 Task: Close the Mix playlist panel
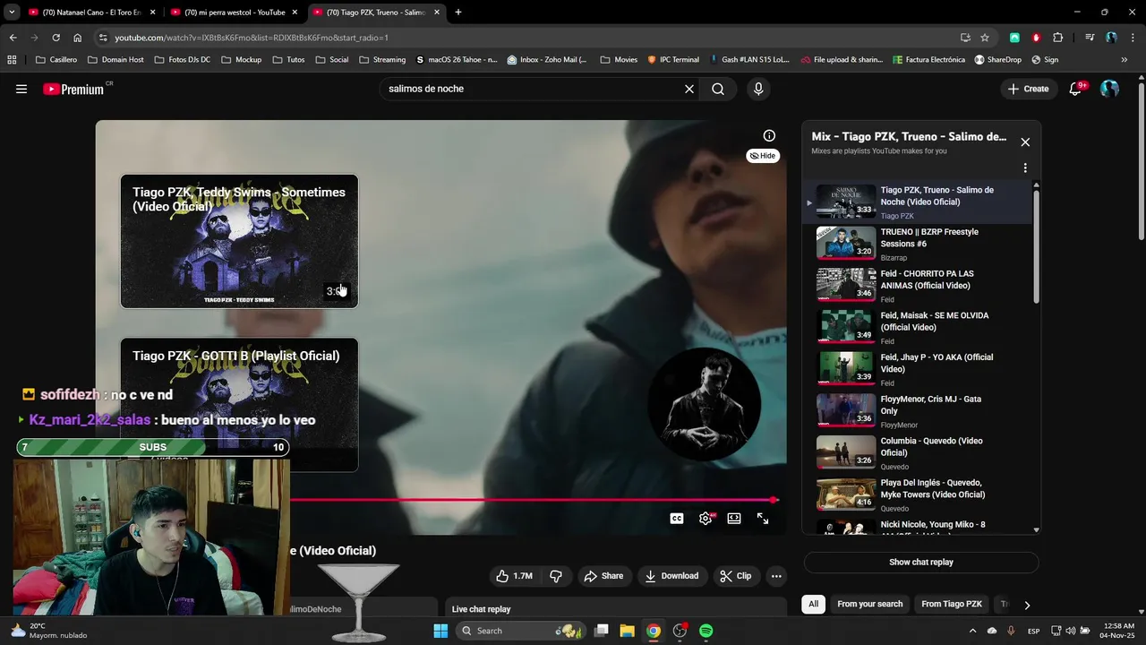[1025, 142]
